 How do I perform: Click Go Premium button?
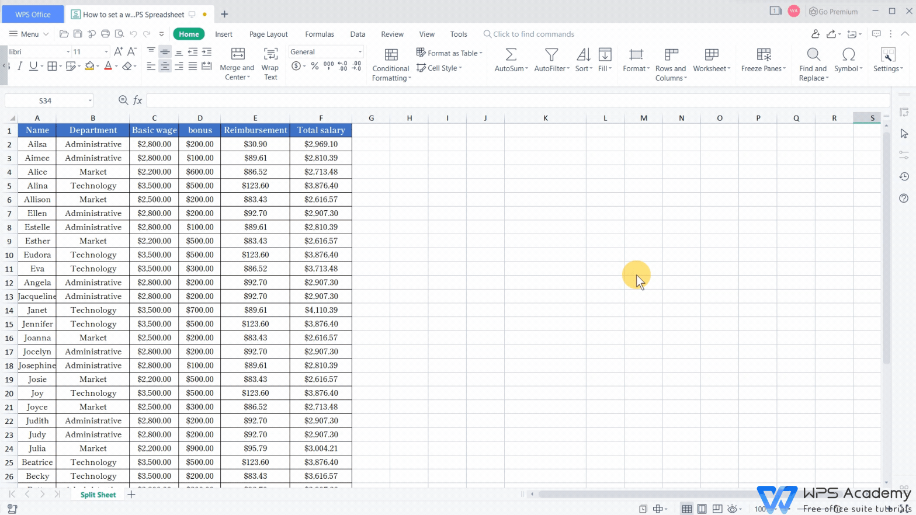[834, 11]
